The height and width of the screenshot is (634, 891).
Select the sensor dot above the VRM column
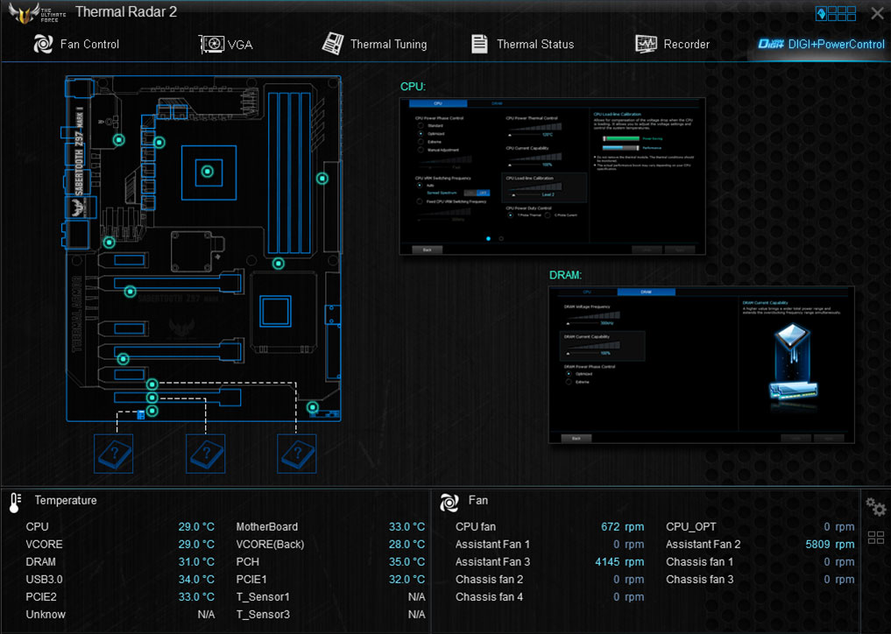point(159,143)
